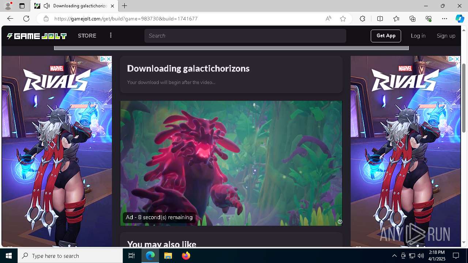The width and height of the screenshot is (468, 263).
Task: Close the left Marvel Rivals ad
Action: [109, 59]
